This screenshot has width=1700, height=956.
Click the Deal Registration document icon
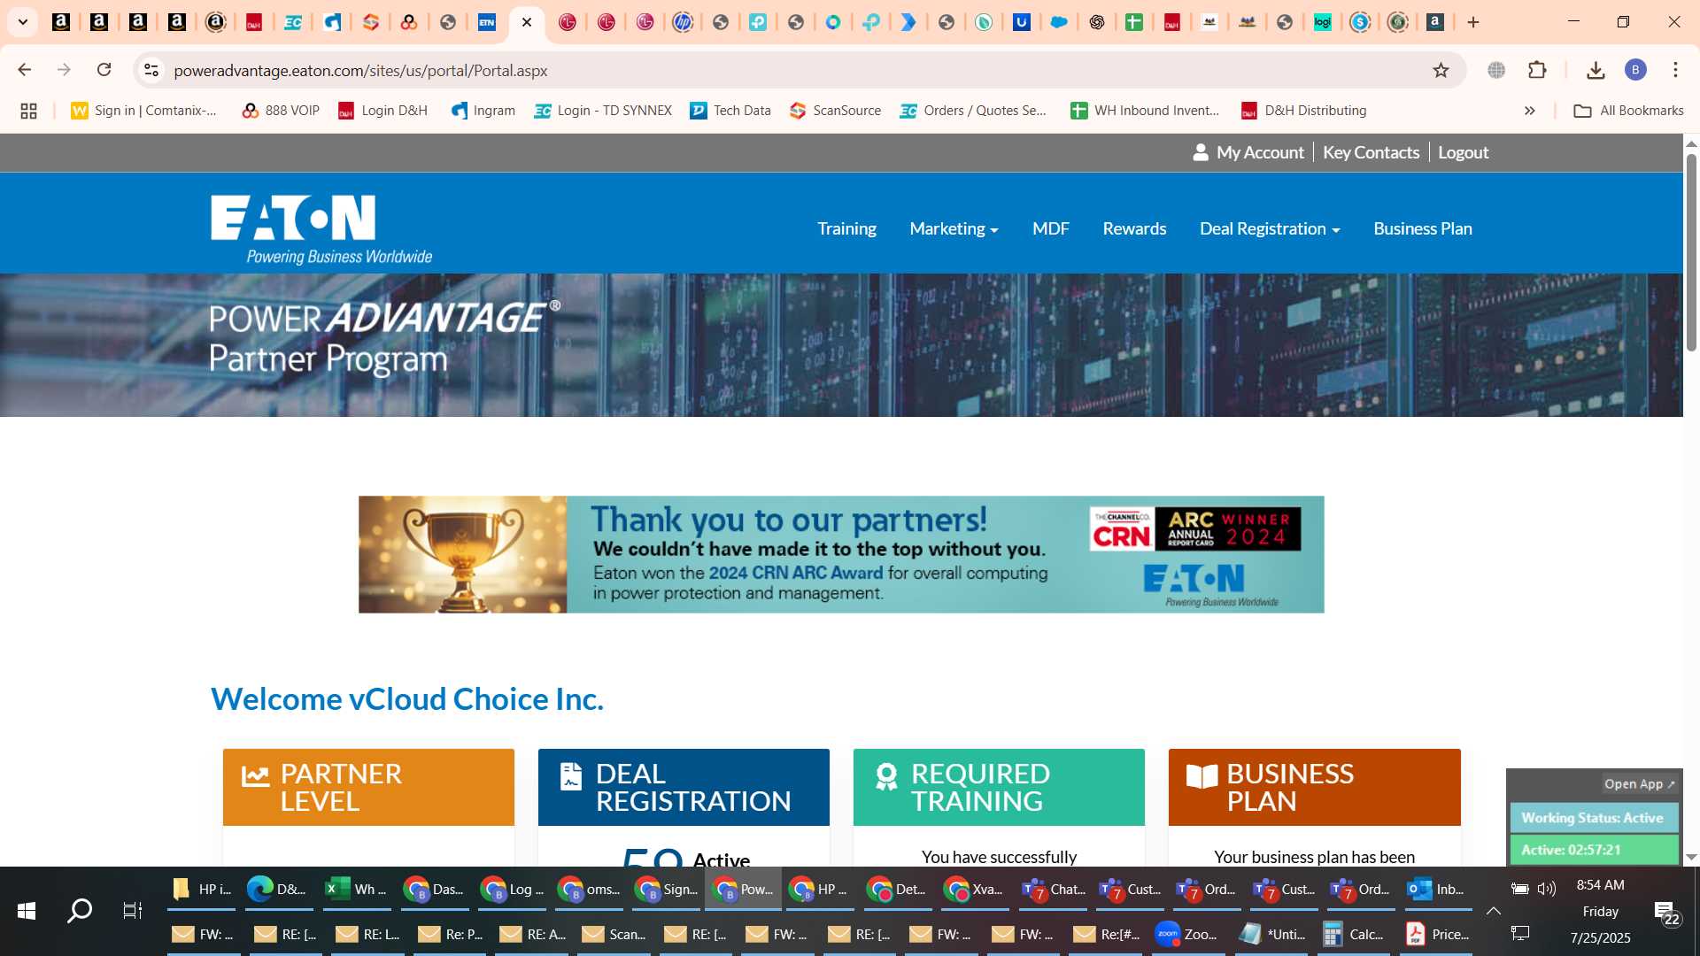click(x=571, y=776)
